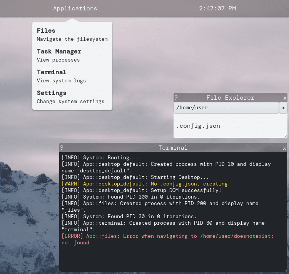The height and width of the screenshot is (274, 289).
Task: Focus the /home/user path input field
Action: pos(226,108)
